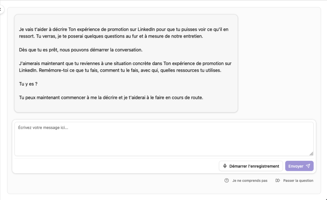Click the back chevron button at window edge
Screen dimensions: 327x200
coord(1,9)
